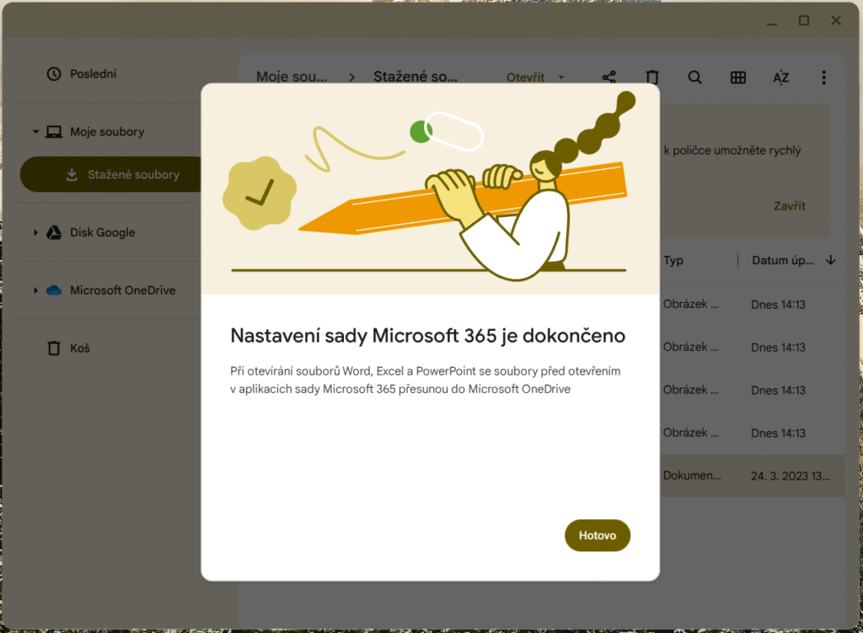Viewport: 863px width, 633px height.
Task: Expand the Disk Google tree arrow
Action: coord(35,232)
